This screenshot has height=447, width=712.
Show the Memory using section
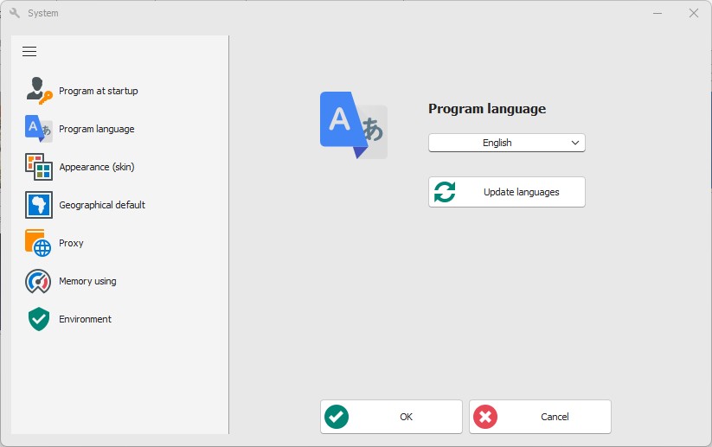87,281
